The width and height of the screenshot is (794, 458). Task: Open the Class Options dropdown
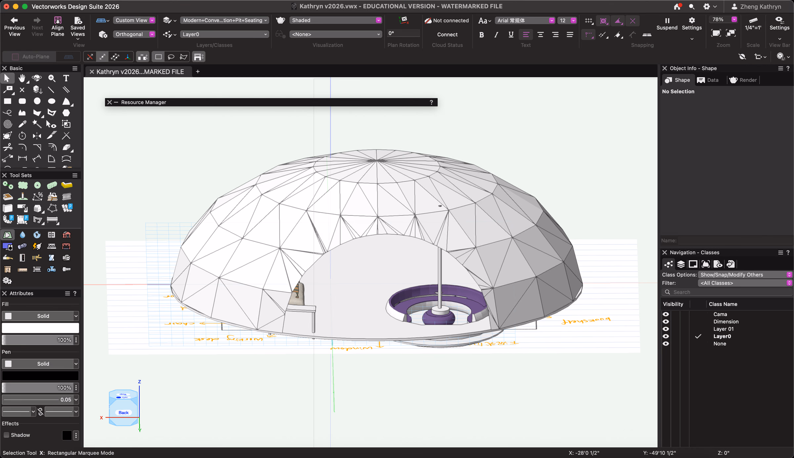pyautogui.click(x=745, y=275)
